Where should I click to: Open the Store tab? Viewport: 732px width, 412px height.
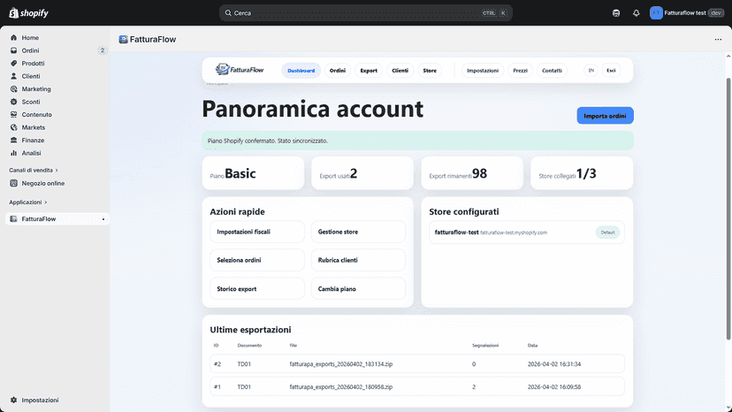pyautogui.click(x=430, y=71)
